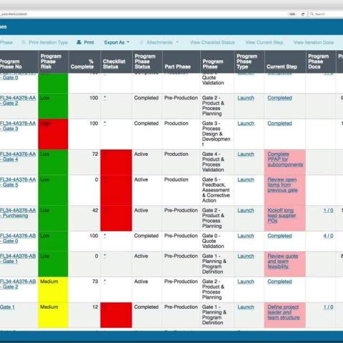Open the Review open items from previous gate step
This screenshot has width=343, height=343.
(x=282, y=185)
